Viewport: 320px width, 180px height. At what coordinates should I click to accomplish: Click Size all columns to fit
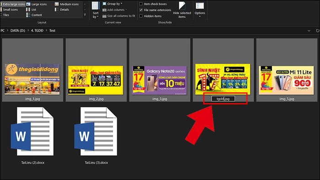tap(118, 16)
